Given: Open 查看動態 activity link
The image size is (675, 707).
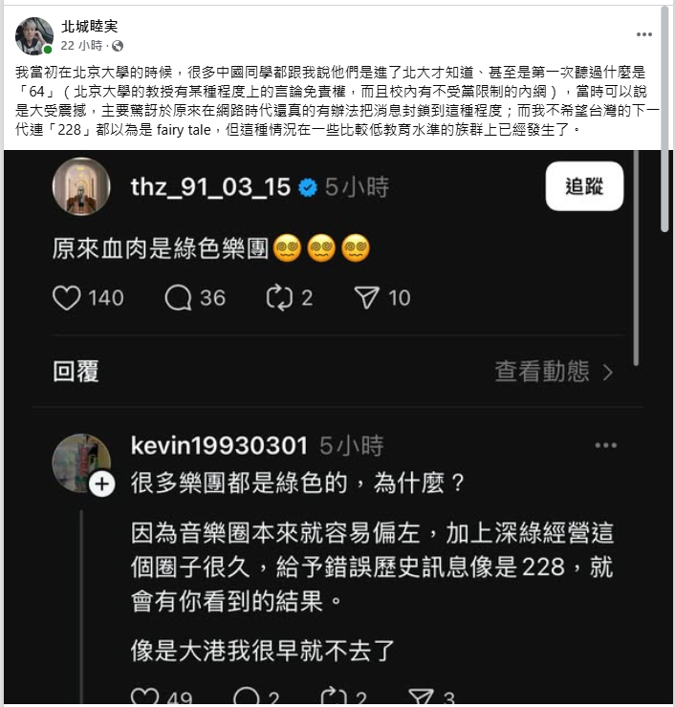Looking at the screenshot, I should click(x=542, y=371).
